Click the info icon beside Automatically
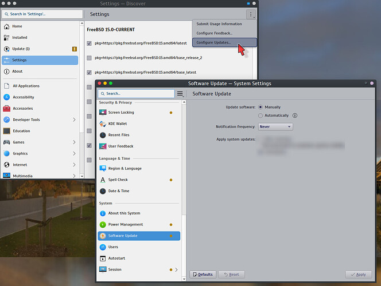The height and width of the screenshot is (286, 381). click(295, 116)
